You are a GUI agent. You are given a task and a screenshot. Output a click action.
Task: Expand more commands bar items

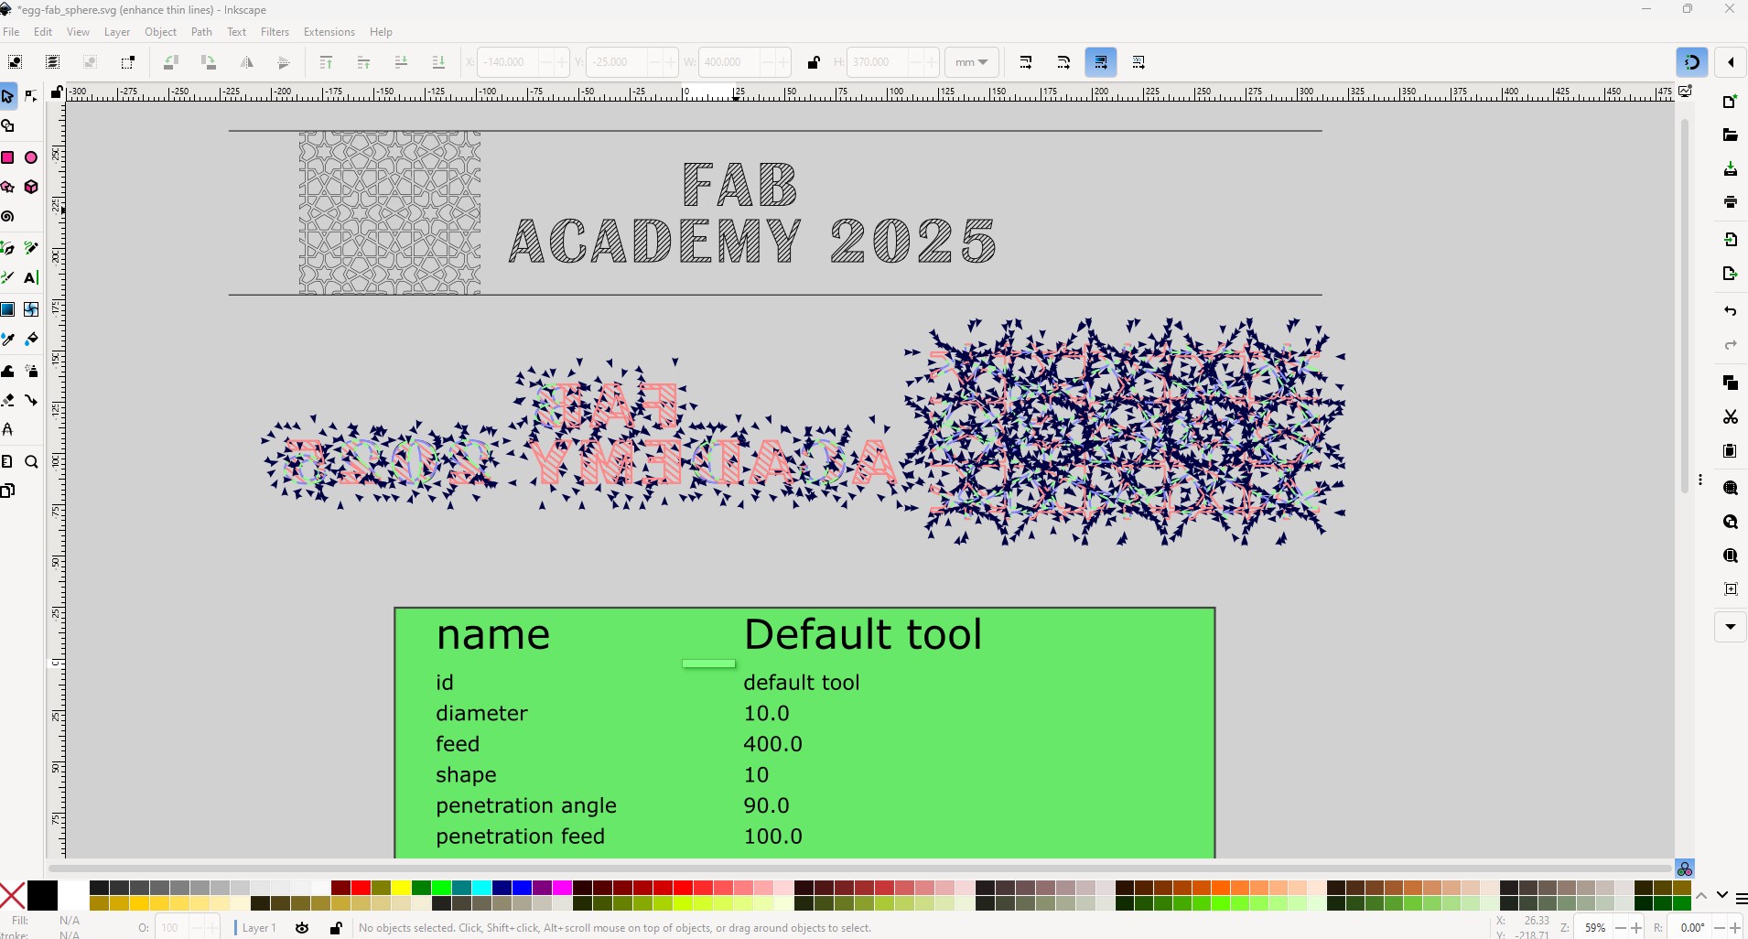tap(1731, 627)
